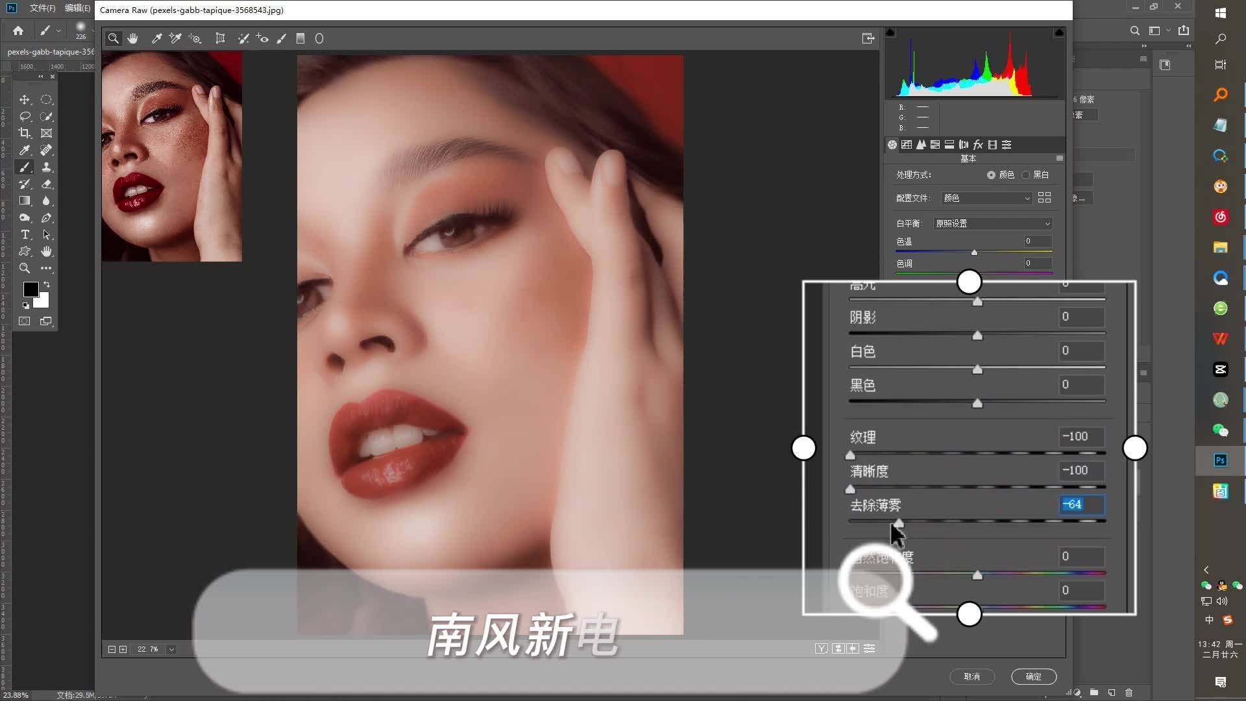This screenshot has height=701, width=1246.
Task: Select the 颜色 treatment radio button
Action: click(991, 175)
